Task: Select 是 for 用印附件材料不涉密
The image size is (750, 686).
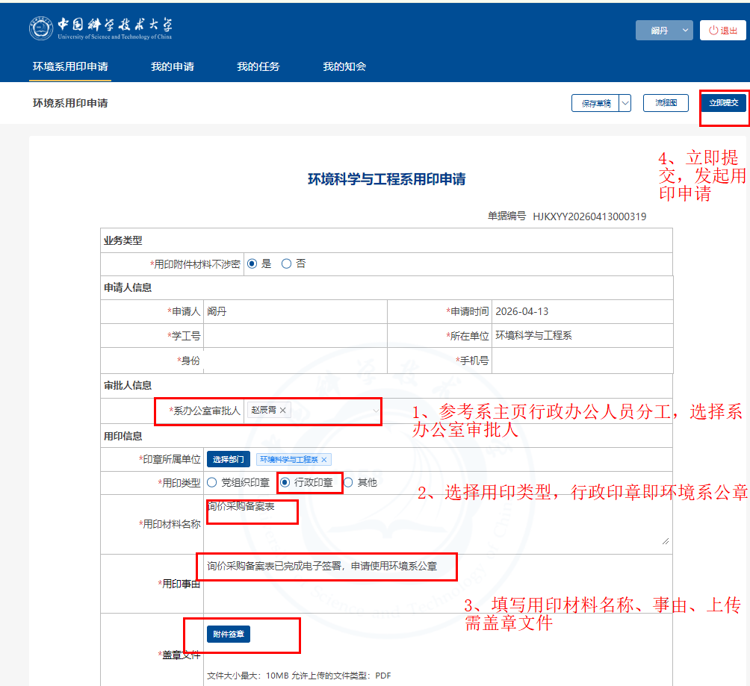Action: [x=252, y=264]
